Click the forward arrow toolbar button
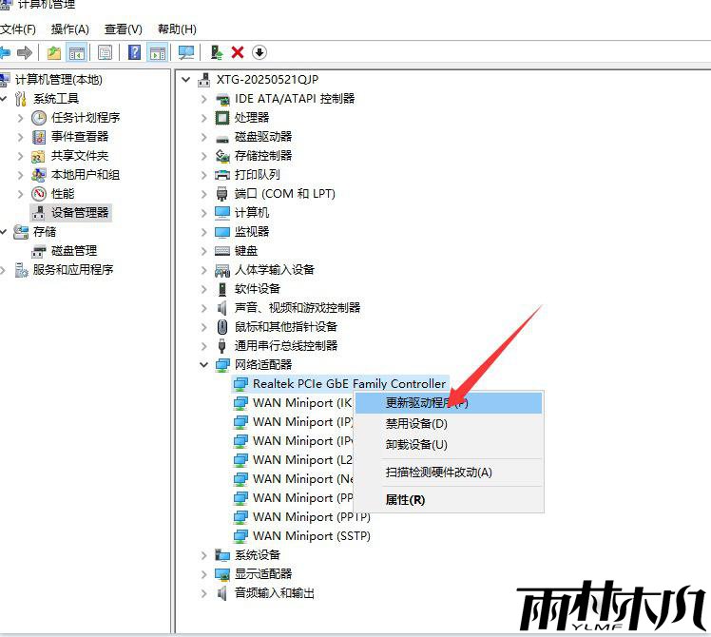Screen dimensions: 711x637 click(25, 52)
